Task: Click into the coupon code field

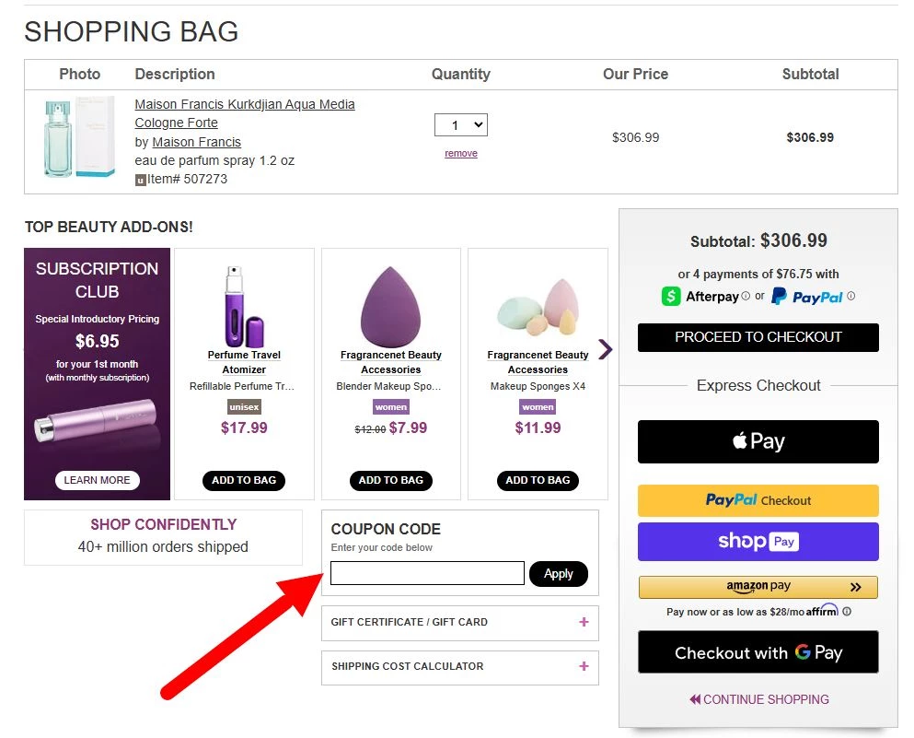Action: [x=427, y=573]
